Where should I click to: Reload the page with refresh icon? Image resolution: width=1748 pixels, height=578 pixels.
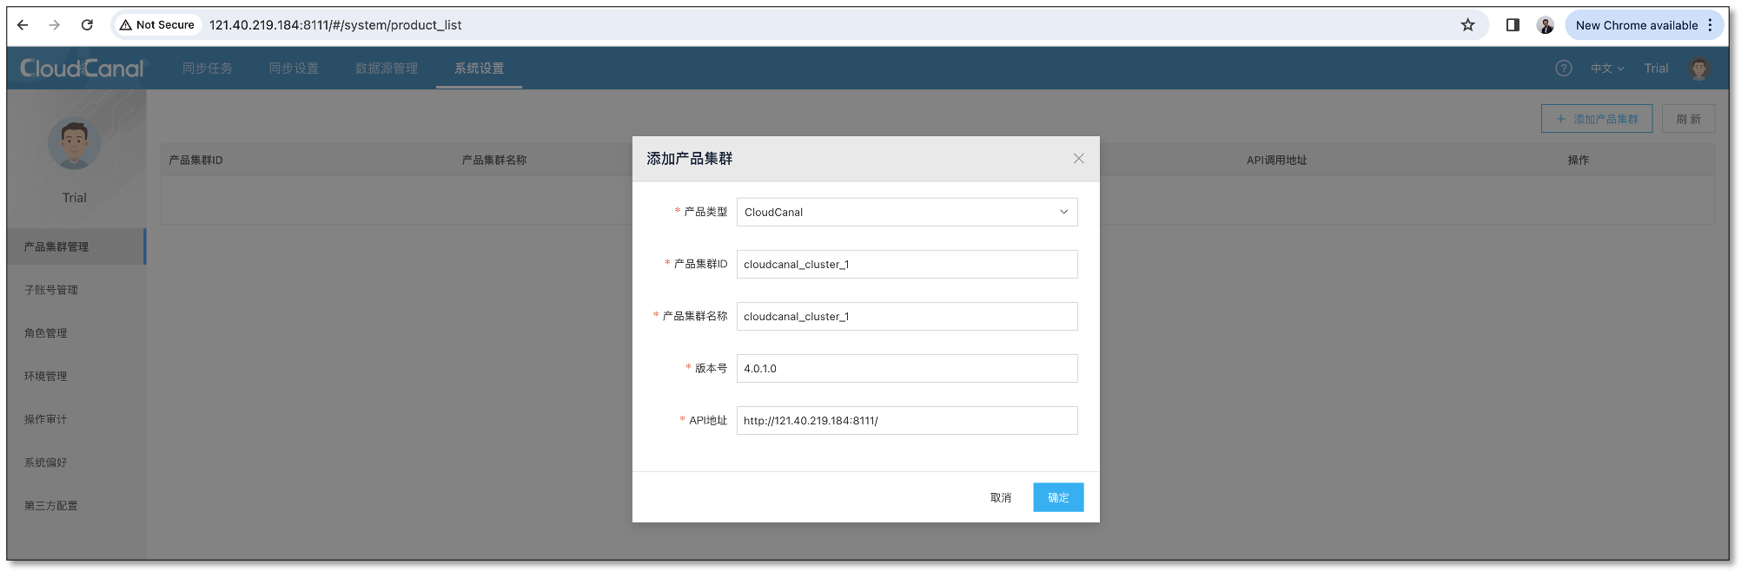pyautogui.click(x=87, y=25)
